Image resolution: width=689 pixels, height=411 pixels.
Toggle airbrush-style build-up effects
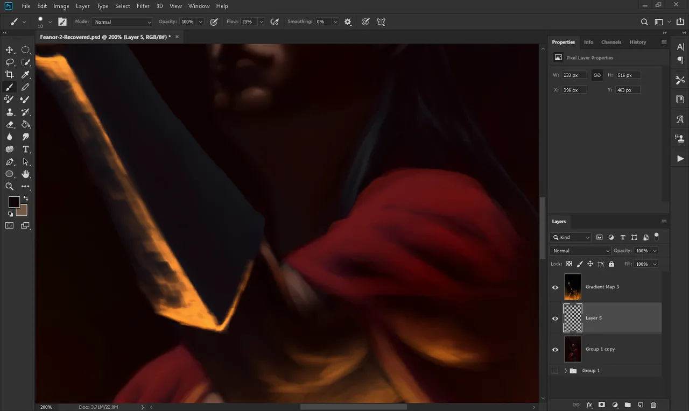pyautogui.click(x=275, y=22)
